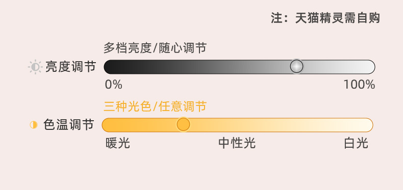Set brightness to darkest end of track

coord(109,67)
